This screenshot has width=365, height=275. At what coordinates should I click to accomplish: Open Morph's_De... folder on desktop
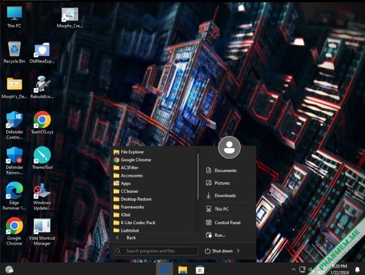14,88
